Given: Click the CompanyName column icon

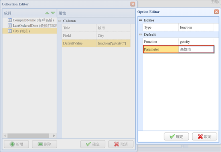Looking at the screenshot, I should point(10,20).
